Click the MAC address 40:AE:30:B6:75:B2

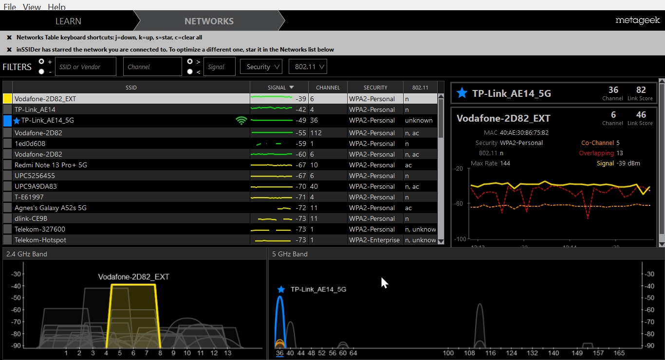click(524, 132)
